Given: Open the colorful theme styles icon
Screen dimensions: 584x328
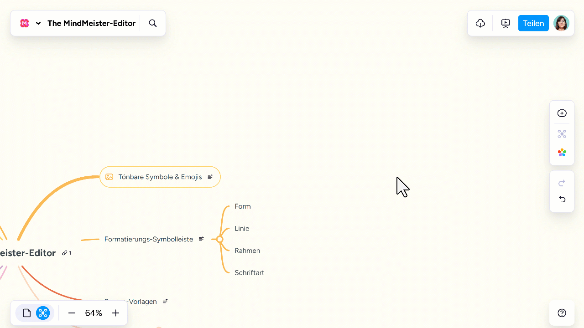Looking at the screenshot, I should 562,153.
